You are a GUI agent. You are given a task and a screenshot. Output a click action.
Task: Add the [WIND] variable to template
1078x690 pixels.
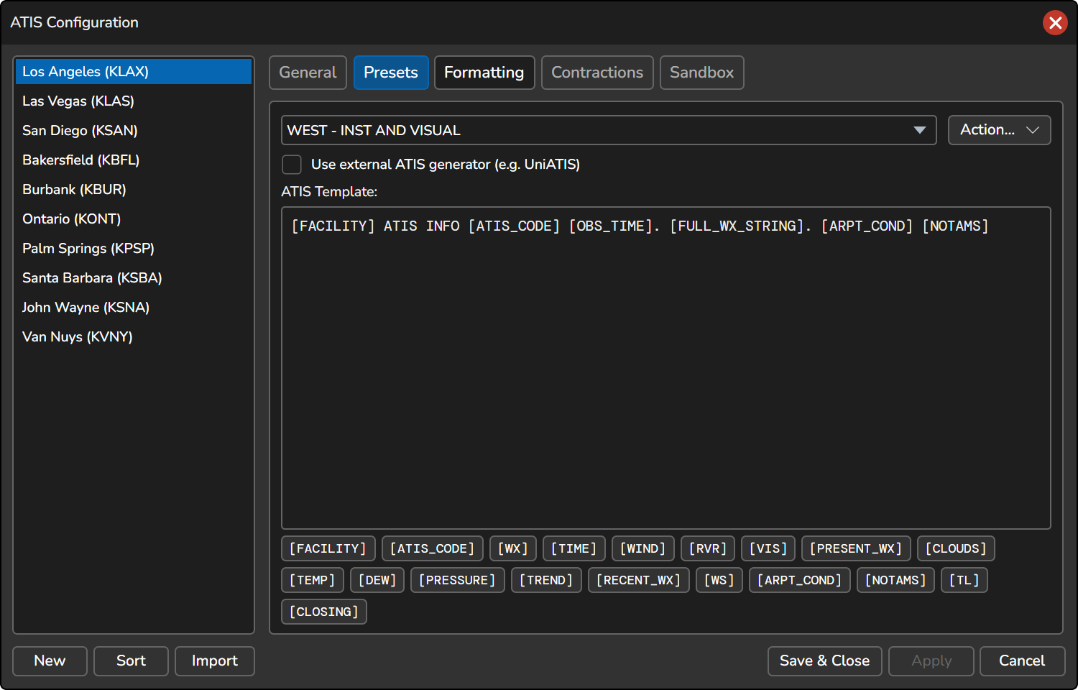click(642, 548)
